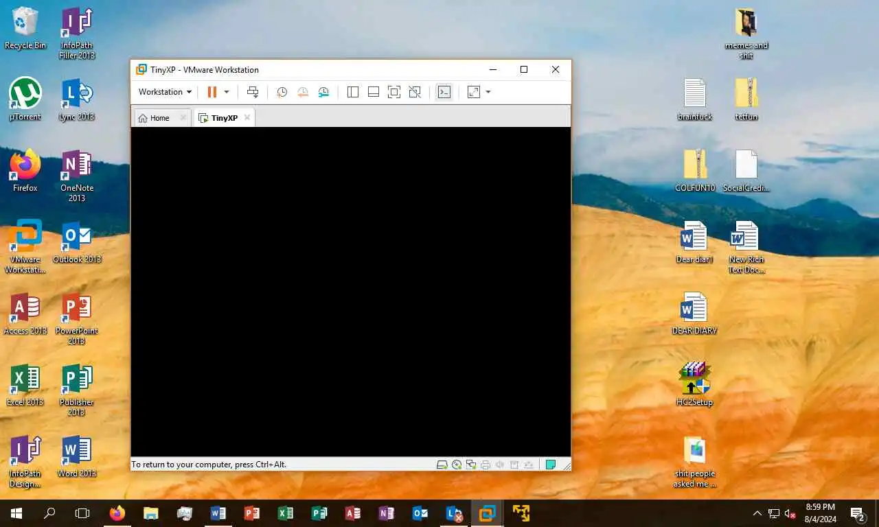Open the 8:59 PM clock calendar
Viewport: 879px width, 527px height.
click(819, 513)
